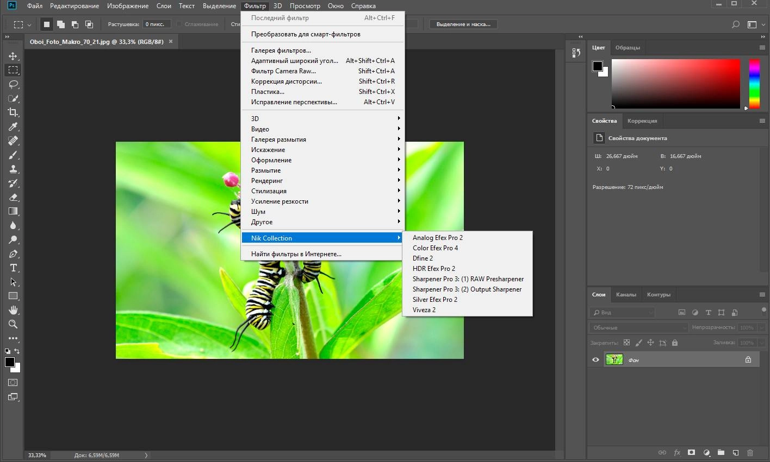The image size is (770, 462).
Task: Create a new layer group
Action: tap(721, 452)
